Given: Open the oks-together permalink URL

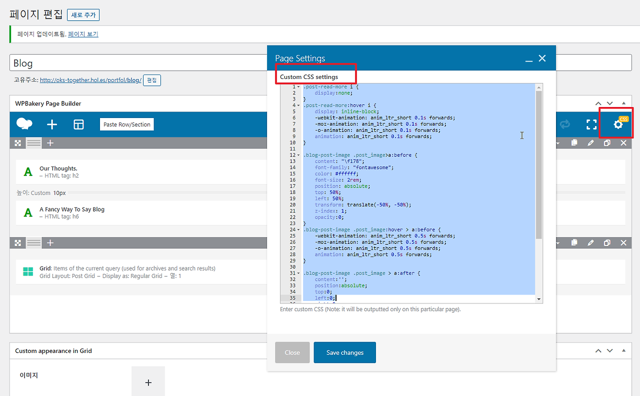Looking at the screenshot, I should 90,80.
